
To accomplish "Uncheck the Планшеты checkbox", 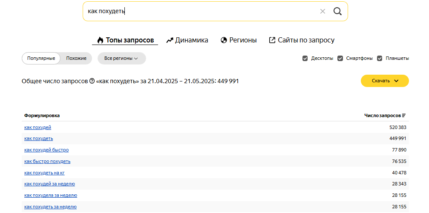I will click(380, 58).
